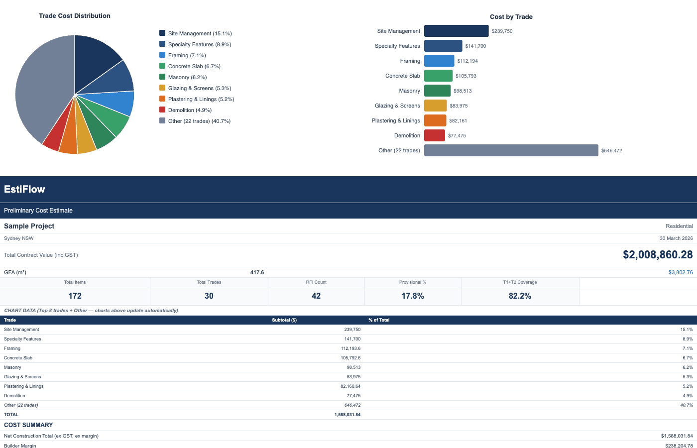Click the Framing bar in the bar chart

coord(438,61)
